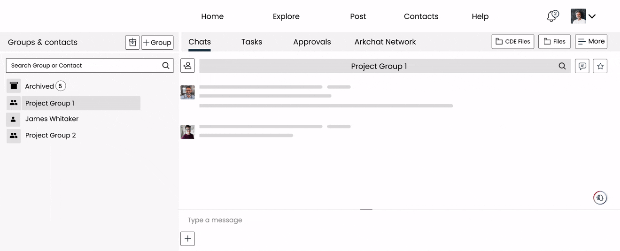Click the round sync icon above message area
Viewport: 620px width, 251px height.
pos(600,198)
